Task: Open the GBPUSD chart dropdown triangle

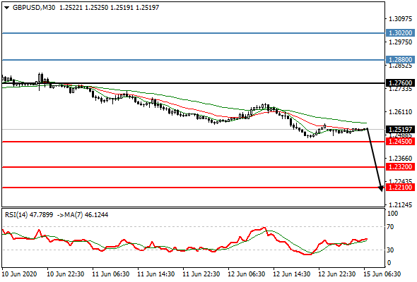Action: pyautogui.click(x=7, y=8)
